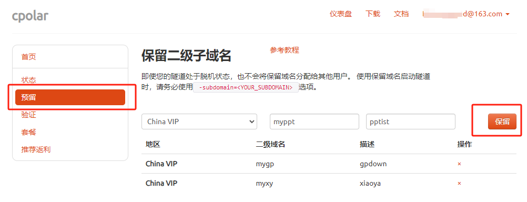527x202 pixels.
Task: Open the account email dropdown menu
Action: pos(466,14)
